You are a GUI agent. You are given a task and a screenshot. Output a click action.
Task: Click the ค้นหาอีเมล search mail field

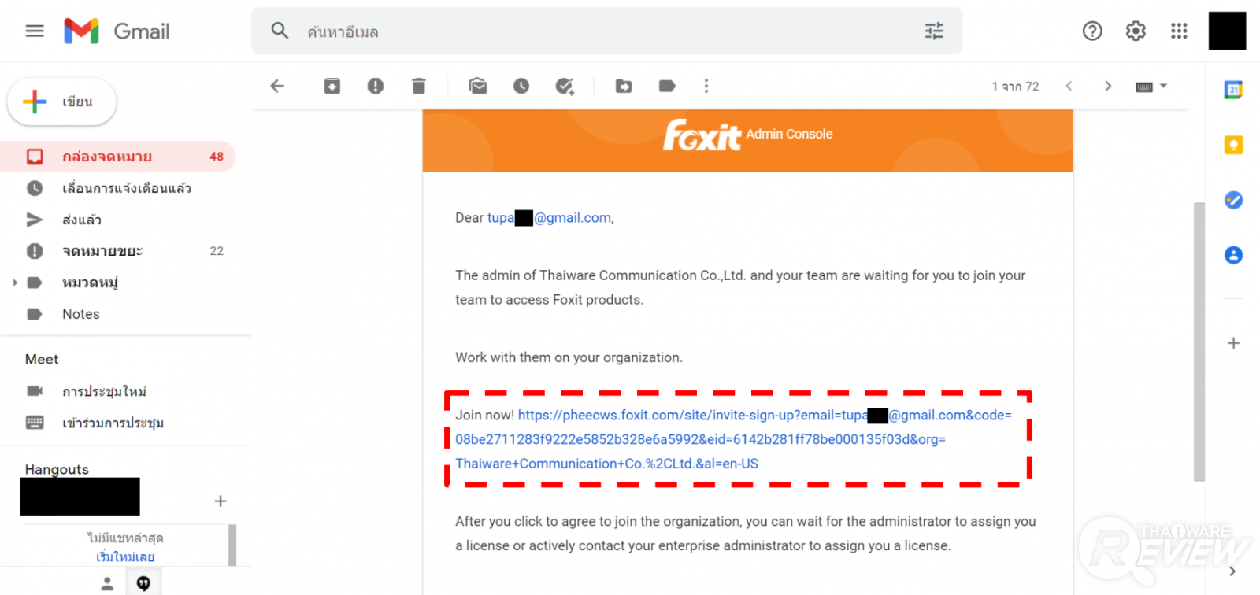pyautogui.click(x=598, y=31)
